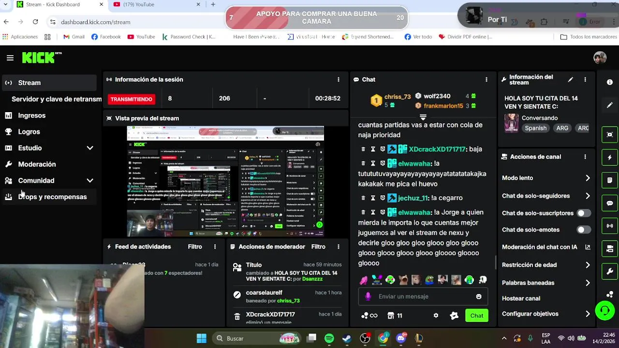Click the lightning bolt widget icon
This screenshot has height=348, width=619.
(x=610, y=158)
